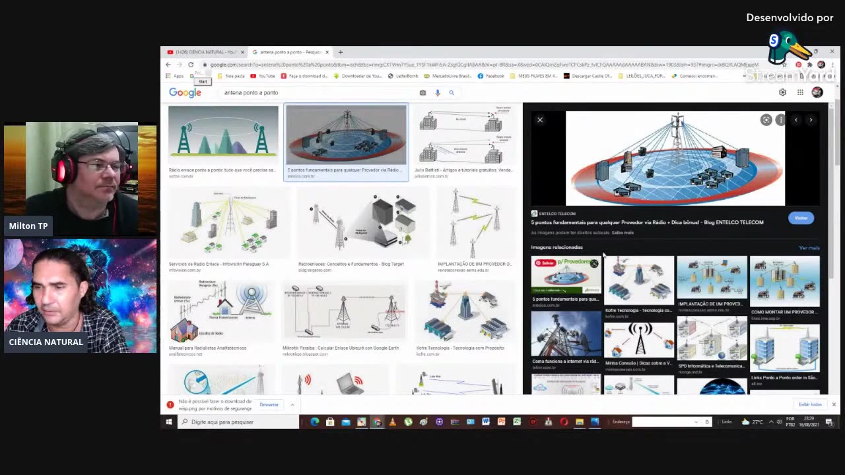Close the downloads bar
The width and height of the screenshot is (845, 475).
tap(833, 404)
